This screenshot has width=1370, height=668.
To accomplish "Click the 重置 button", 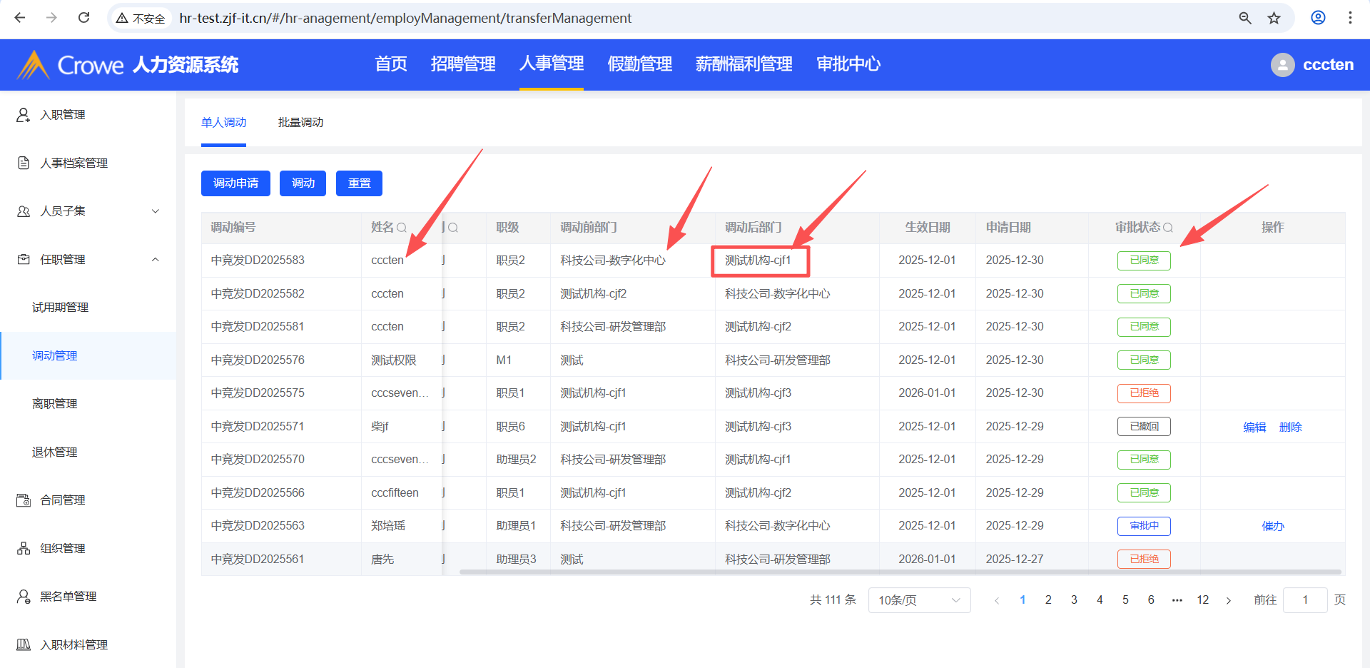I will tap(359, 183).
